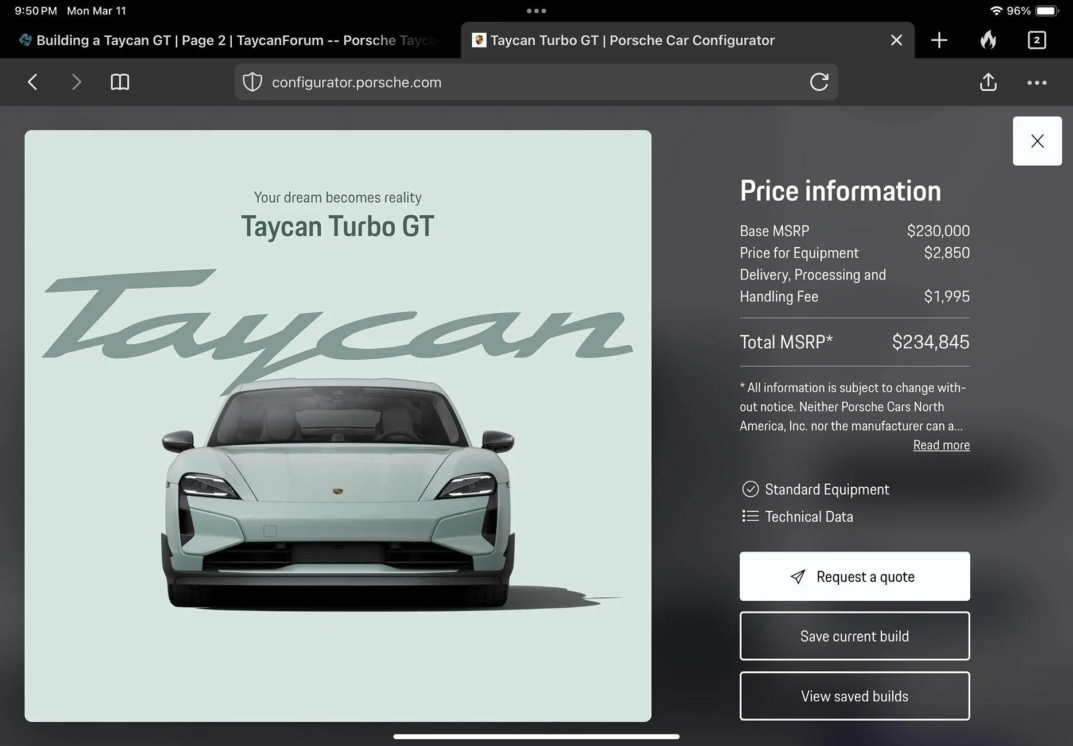
Task: Click Request a quote button
Action: coord(854,577)
